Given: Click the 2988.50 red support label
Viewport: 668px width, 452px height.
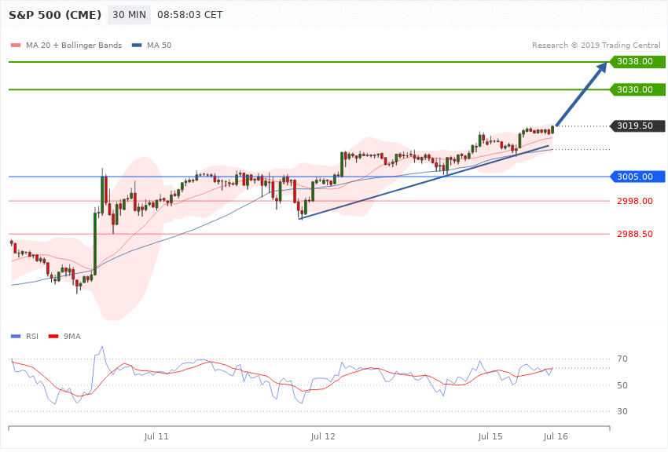Looking at the screenshot, I should 635,234.
